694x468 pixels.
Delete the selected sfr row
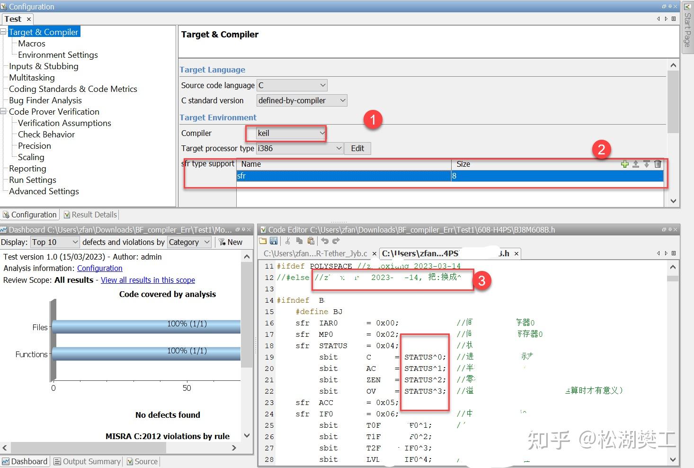click(658, 164)
